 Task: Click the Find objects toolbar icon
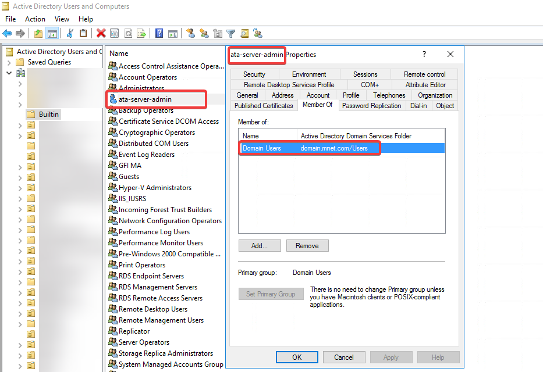(x=244, y=34)
